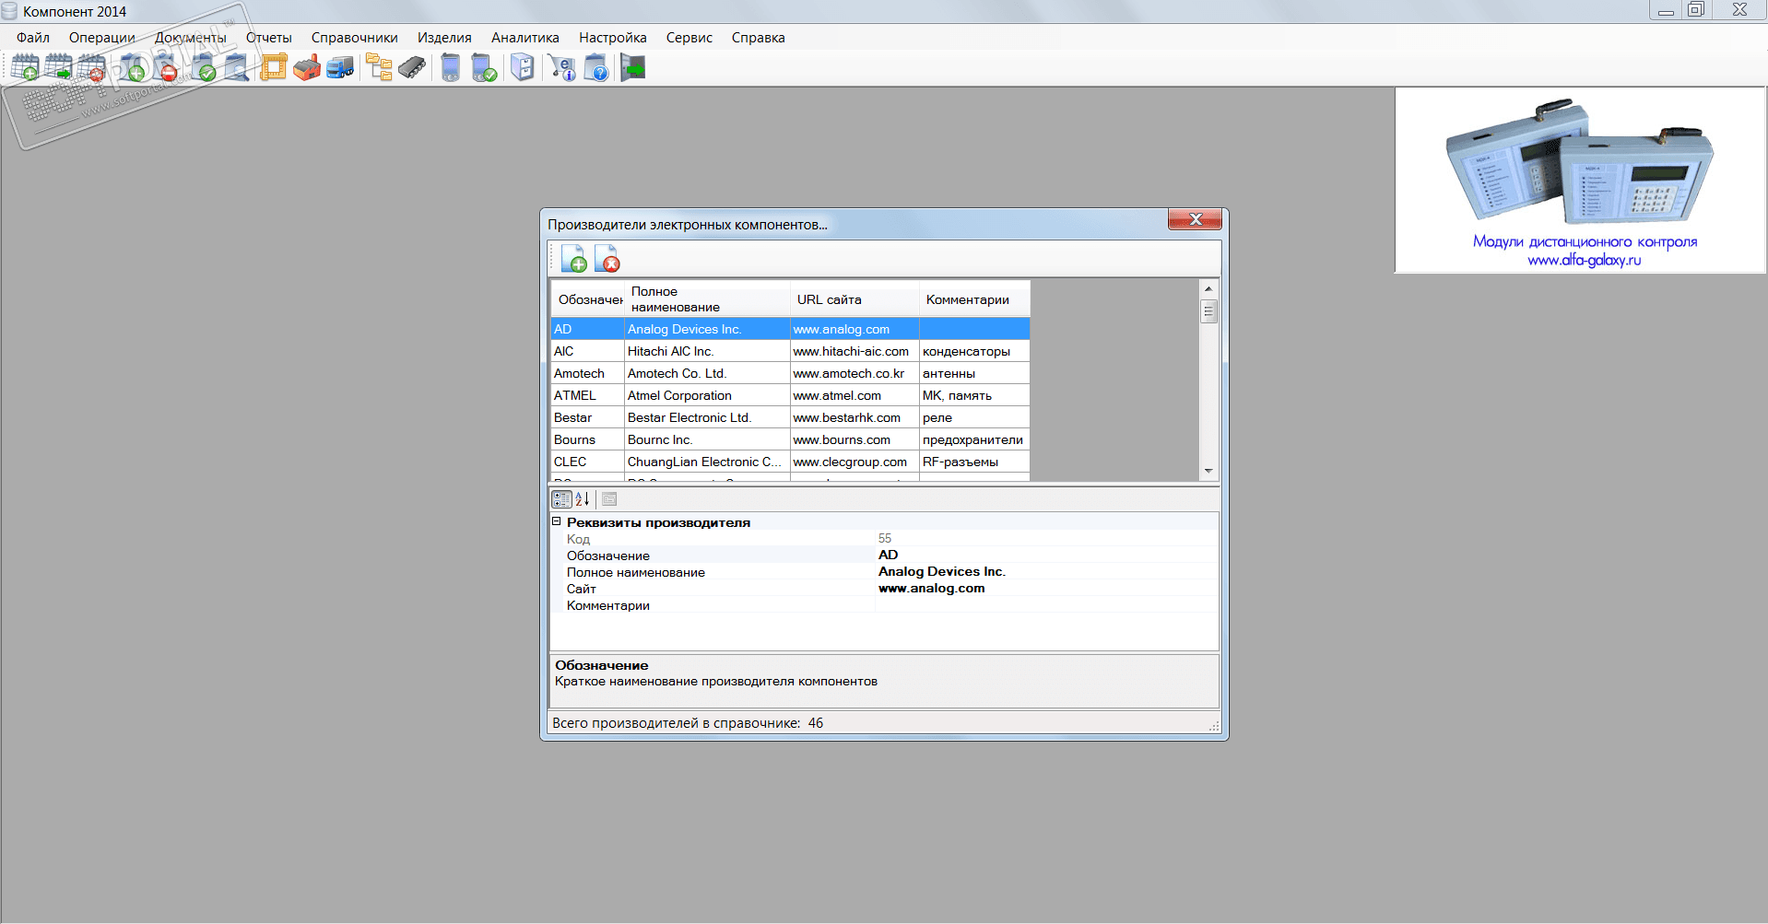Click the URL сайта column header

pos(855,299)
